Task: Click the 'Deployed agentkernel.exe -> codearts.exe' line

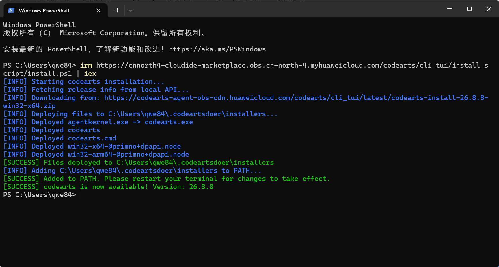Action: tap(98, 122)
